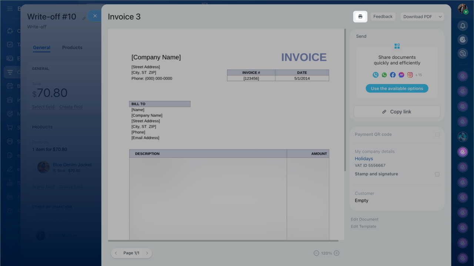Click Use the available options button

[397, 89]
